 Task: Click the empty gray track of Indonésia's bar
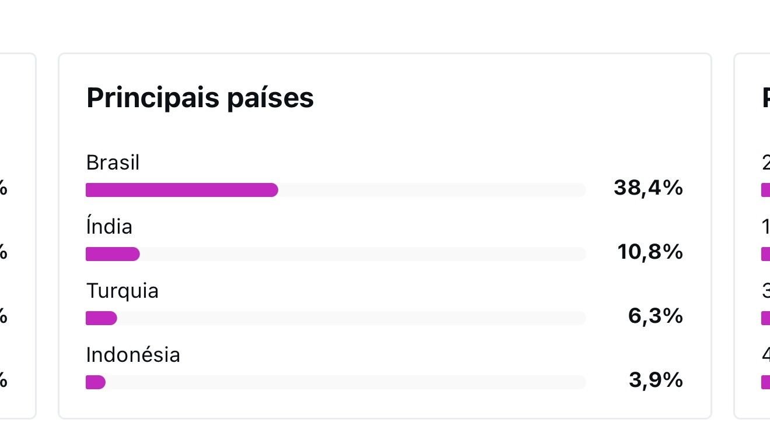click(344, 382)
